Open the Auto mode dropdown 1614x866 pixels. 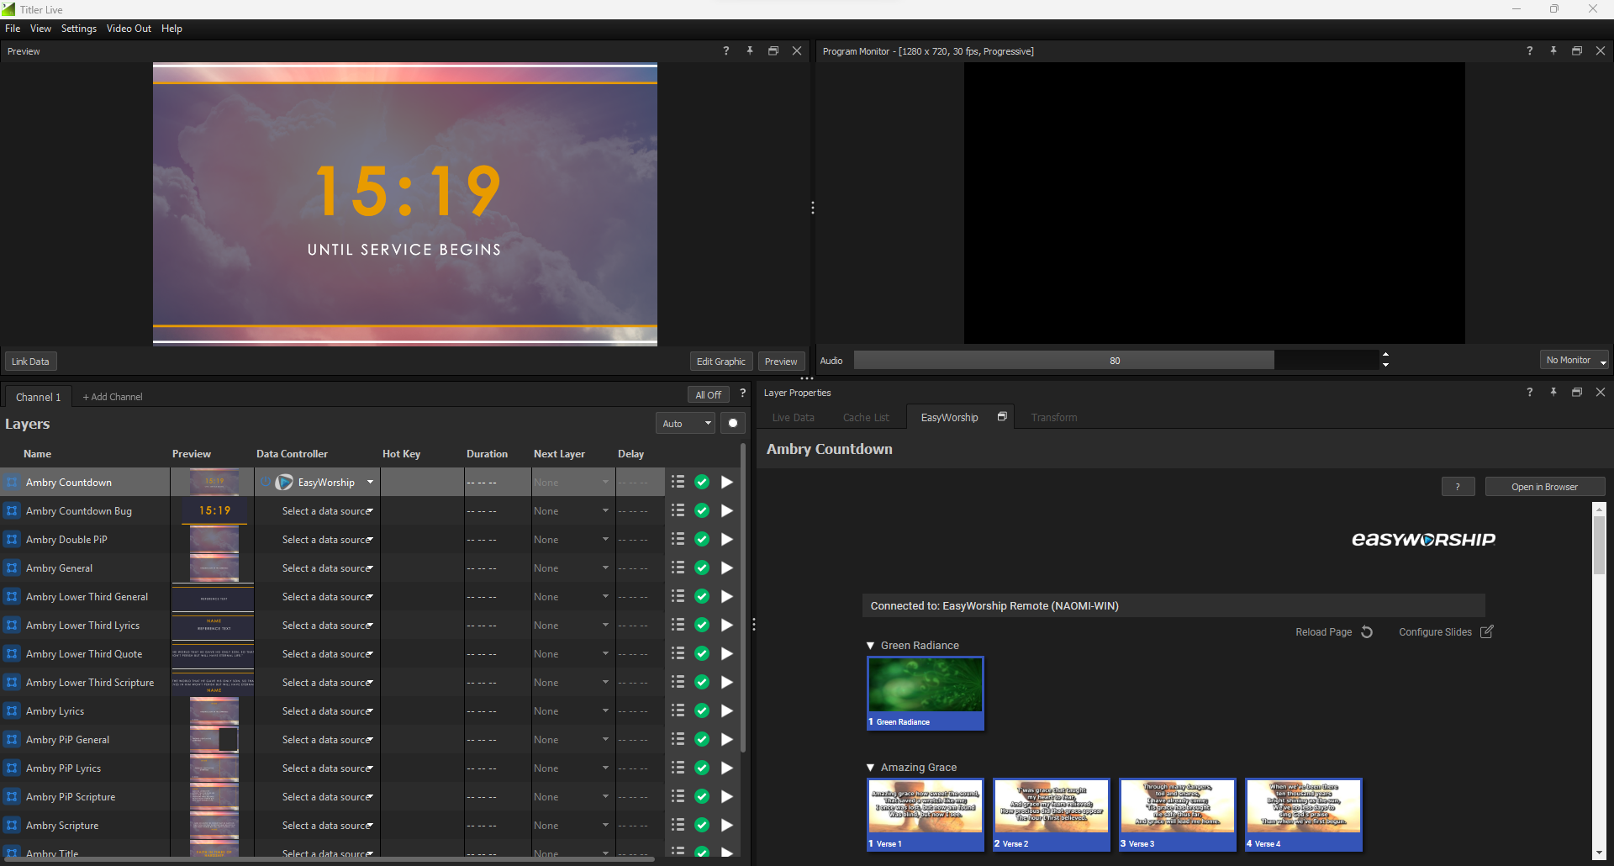[685, 424]
